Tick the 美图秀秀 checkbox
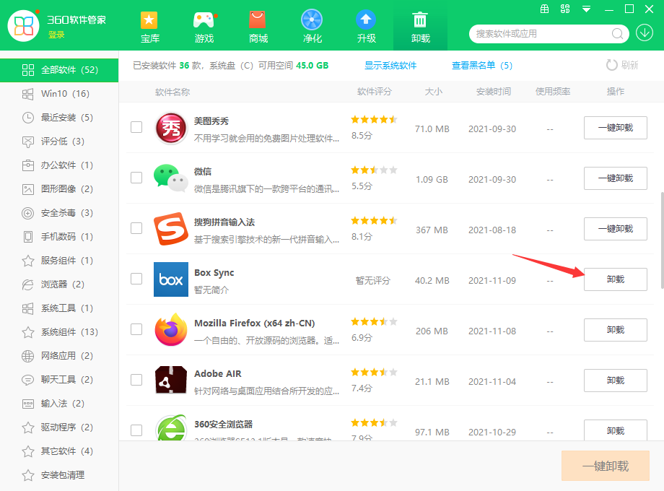 click(x=136, y=127)
